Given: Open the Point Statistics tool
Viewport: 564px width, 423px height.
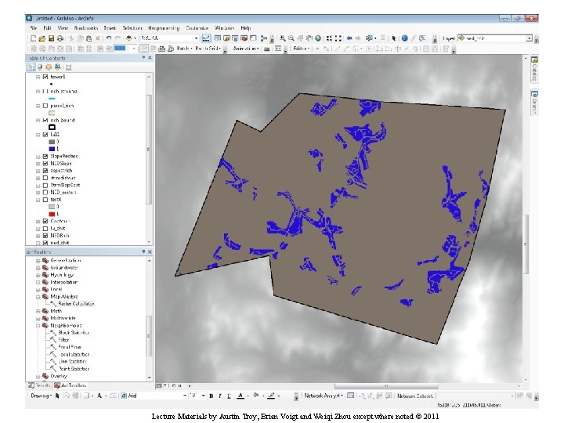Looking at the screenshot, I should pyautogui.click(x=74, y=367).
